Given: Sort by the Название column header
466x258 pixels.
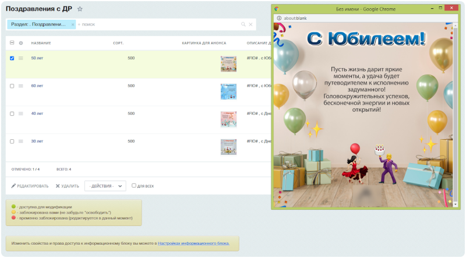Looking at the screenshot, I should [x=41, y=43].
